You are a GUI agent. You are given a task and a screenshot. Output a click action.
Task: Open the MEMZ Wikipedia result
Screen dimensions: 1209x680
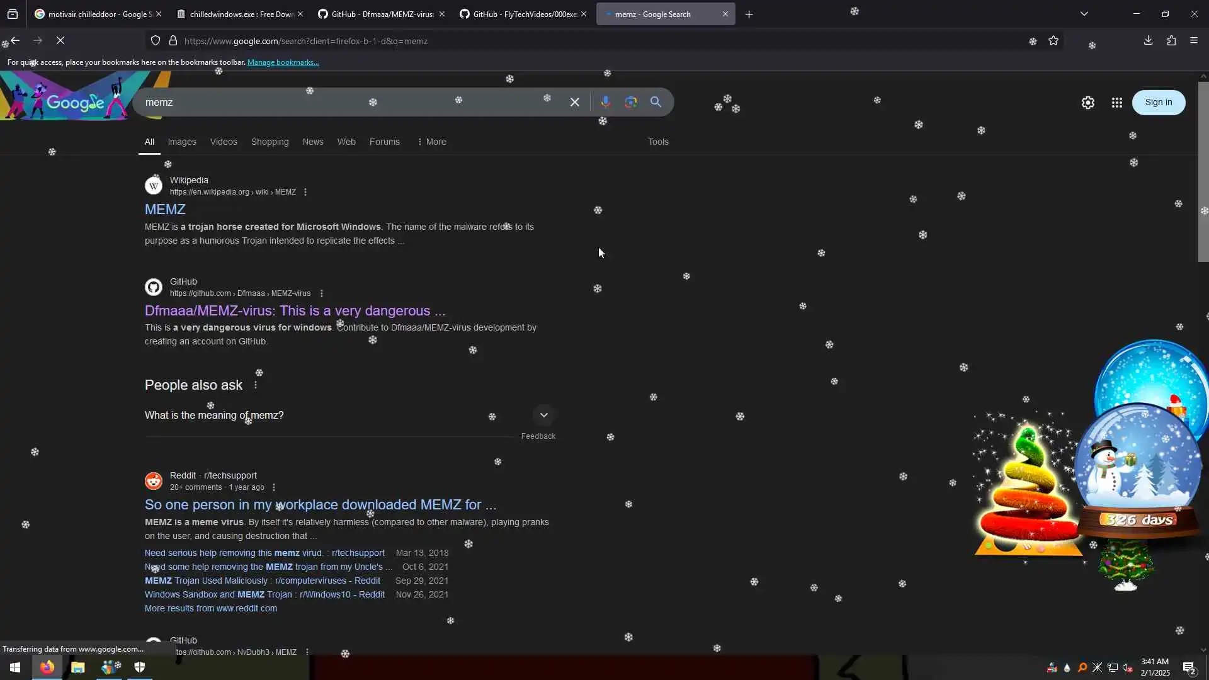tap(165, 209)
